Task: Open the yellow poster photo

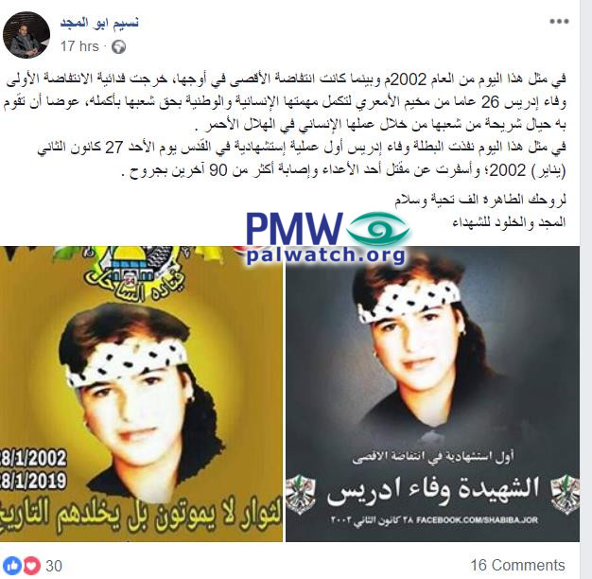Action: click(x=141, y=394)
